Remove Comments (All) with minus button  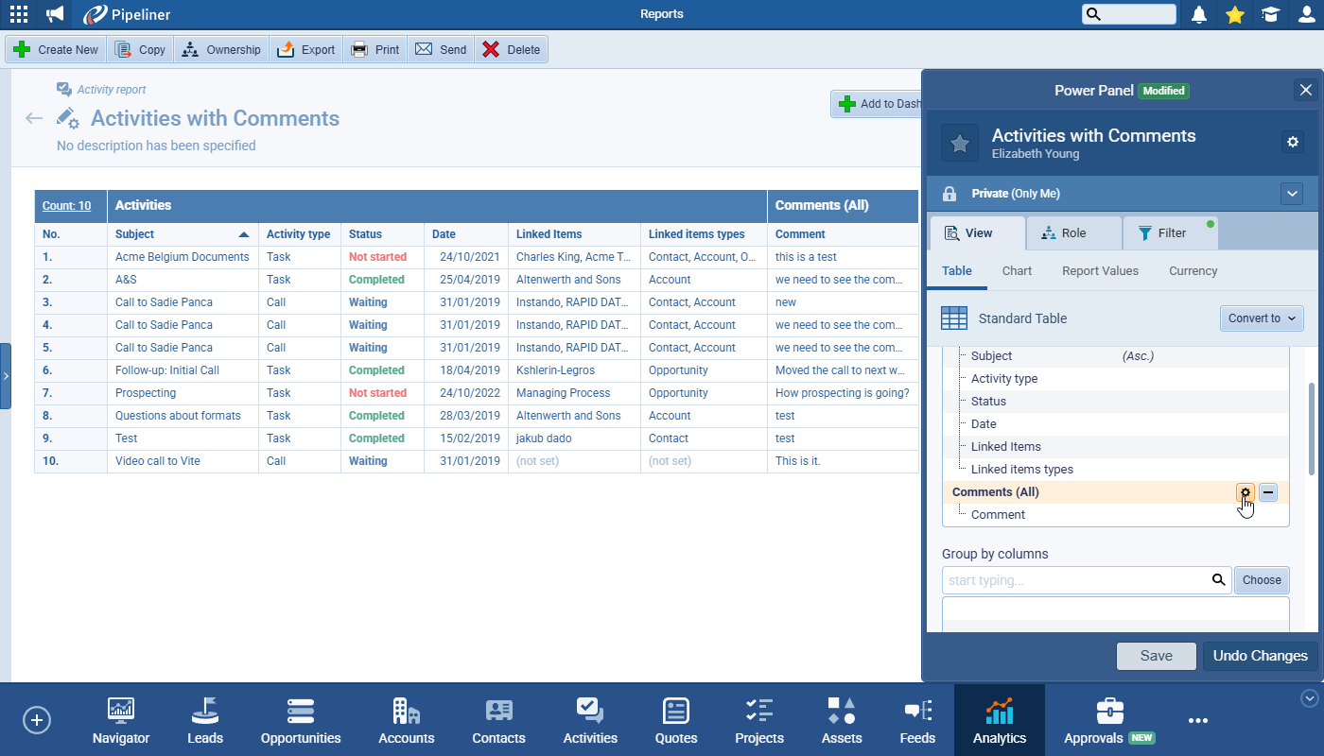[1268, 492]
